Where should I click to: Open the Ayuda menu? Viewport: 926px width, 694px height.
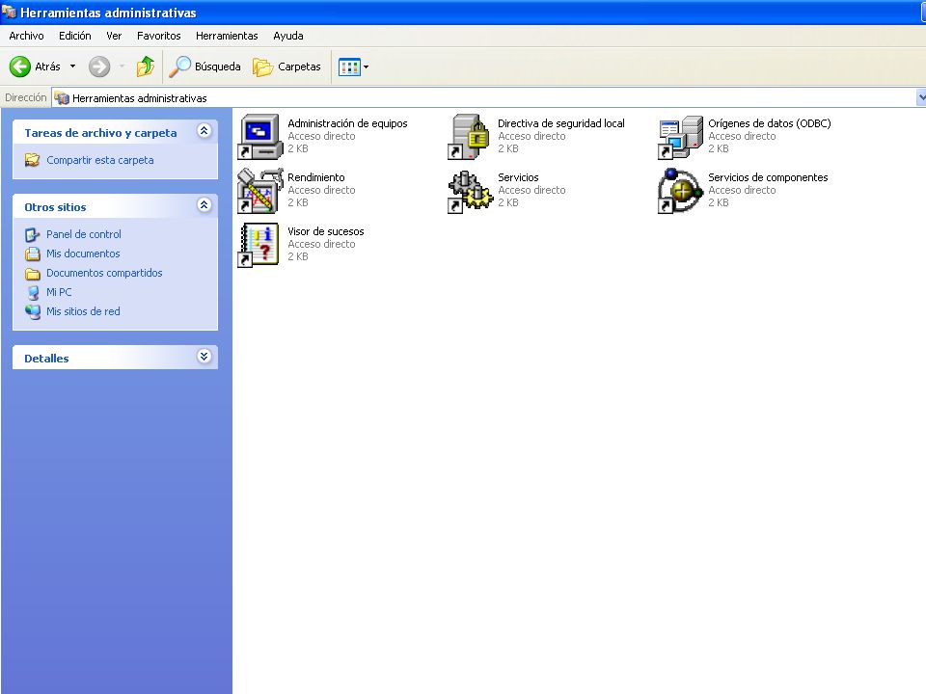(x=288, y=36)
